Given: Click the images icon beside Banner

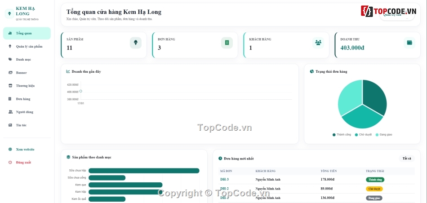Looking at the screenshot, I should 10,73.
